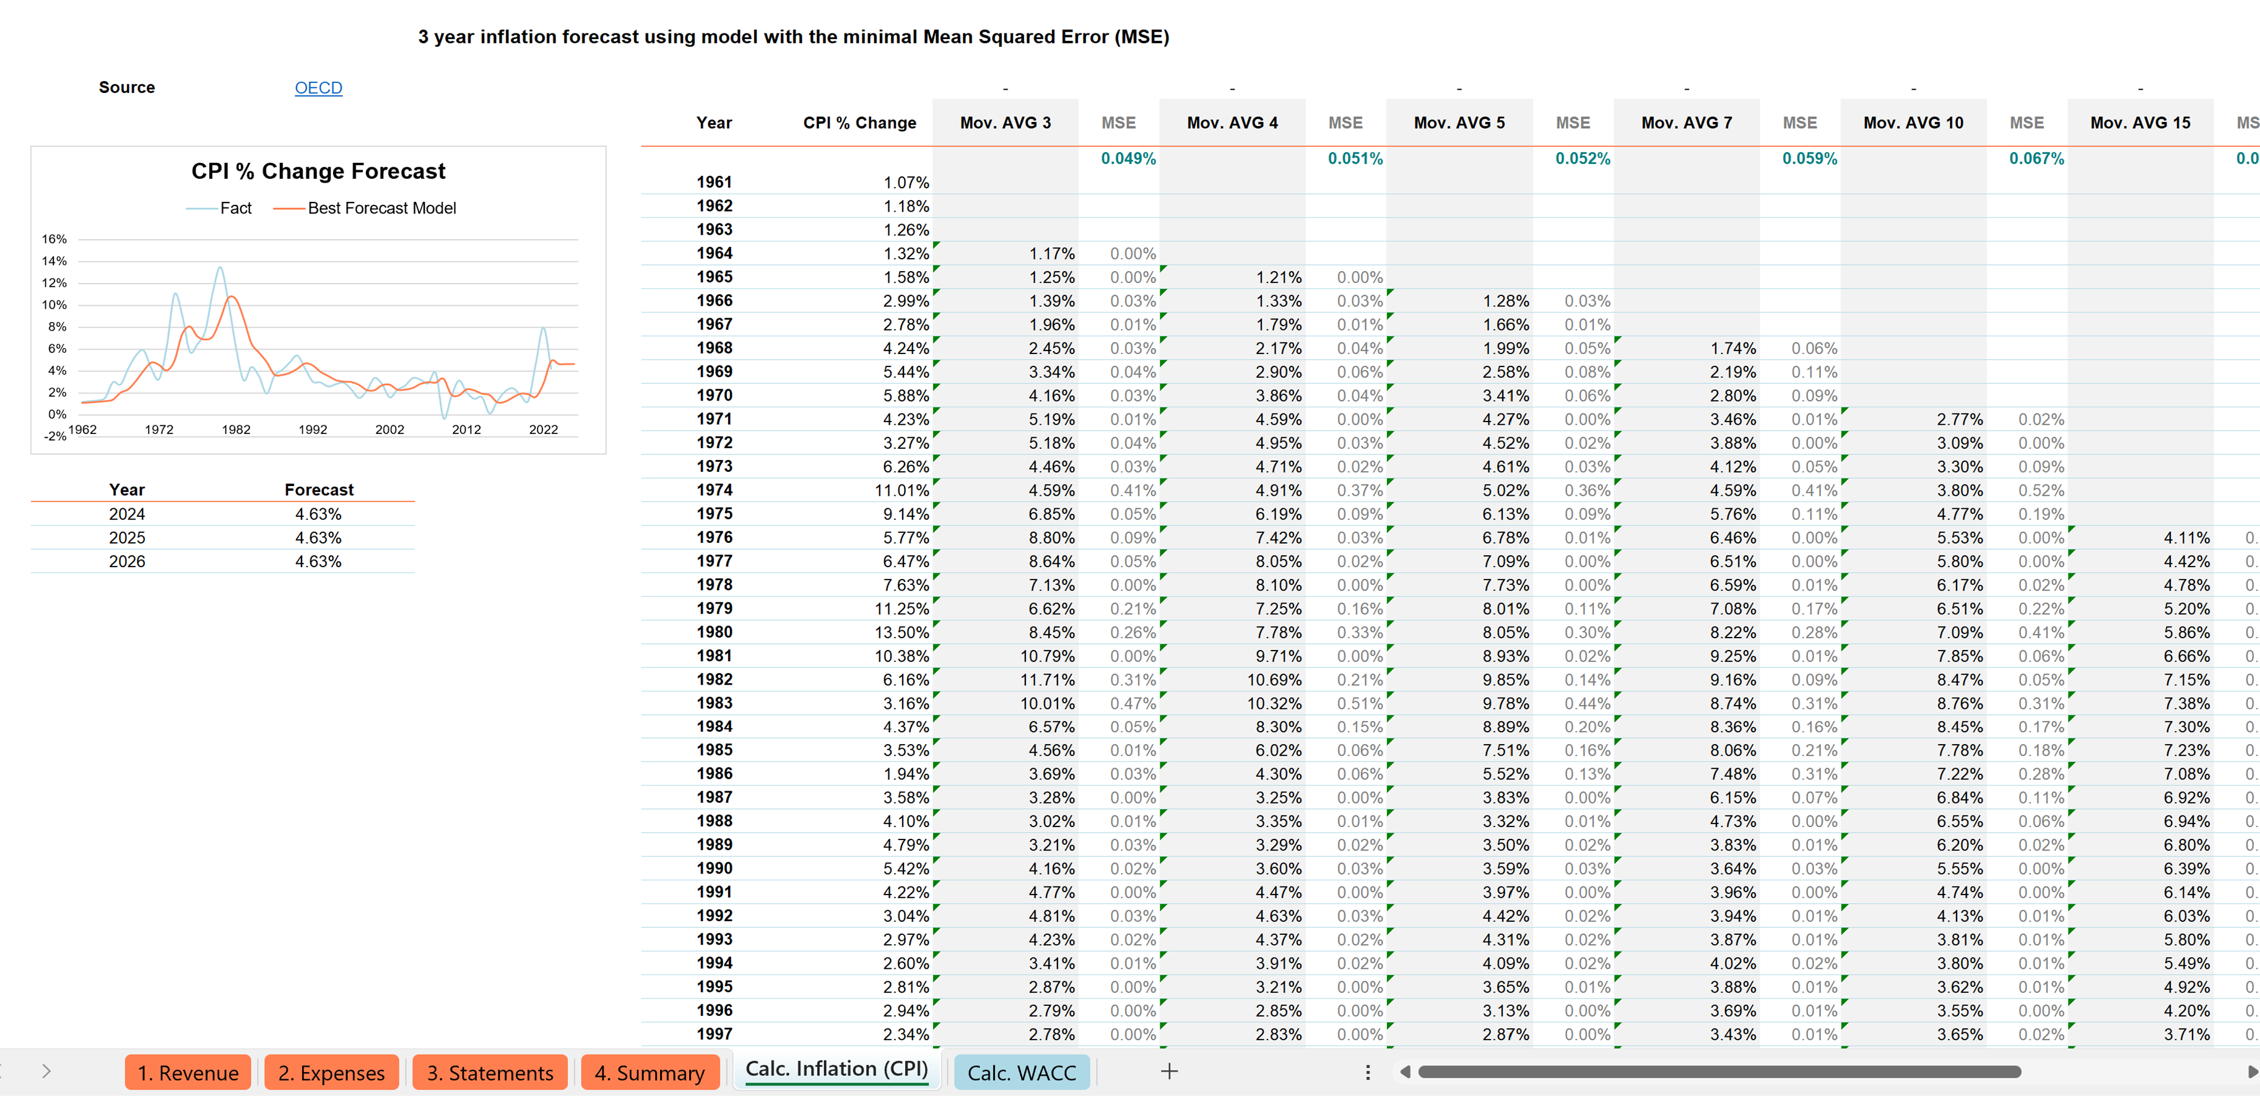This screenshot has width=2260, height=1097.
Task: Click the Best Forecast Model legend entry
Action: tap(364, 208)
